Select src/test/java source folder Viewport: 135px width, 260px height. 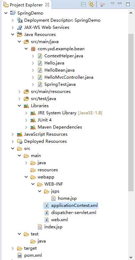click(43, 99)
